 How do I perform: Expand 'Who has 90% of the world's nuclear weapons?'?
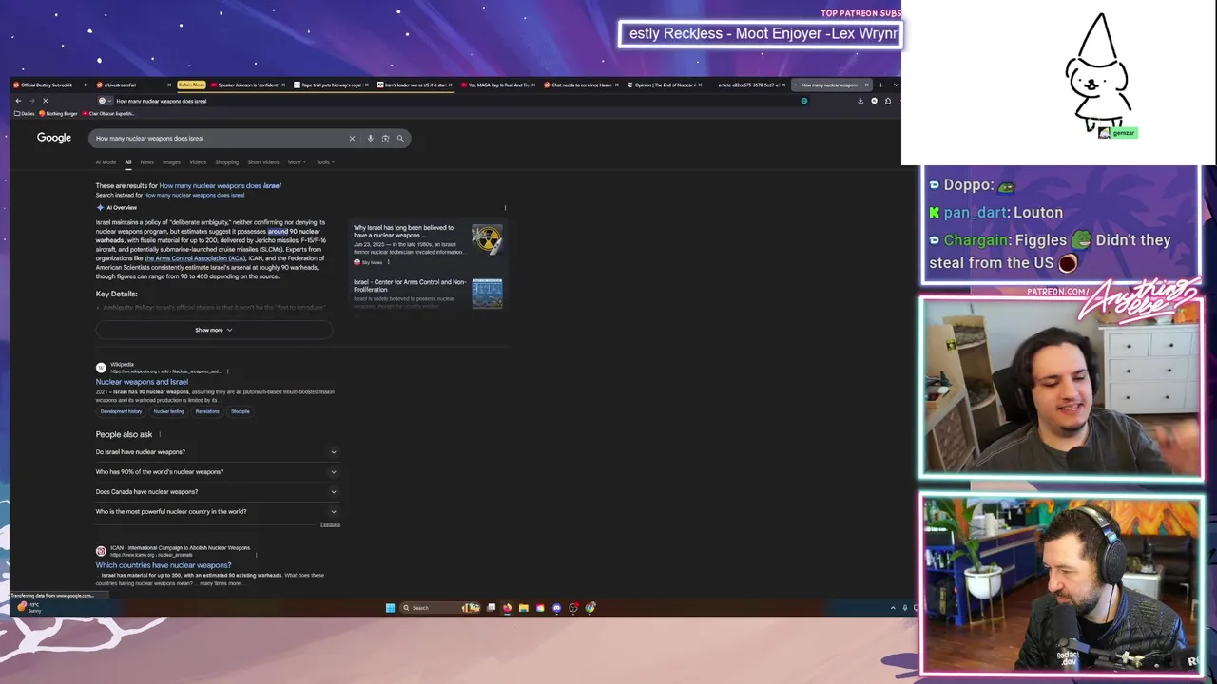pos(217,472)
